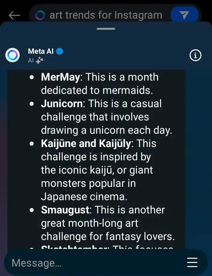Tap the Kaijūne and Kaijūly heading
The width and height of the screenshot is (212, 276).
[x=86, y=143]
